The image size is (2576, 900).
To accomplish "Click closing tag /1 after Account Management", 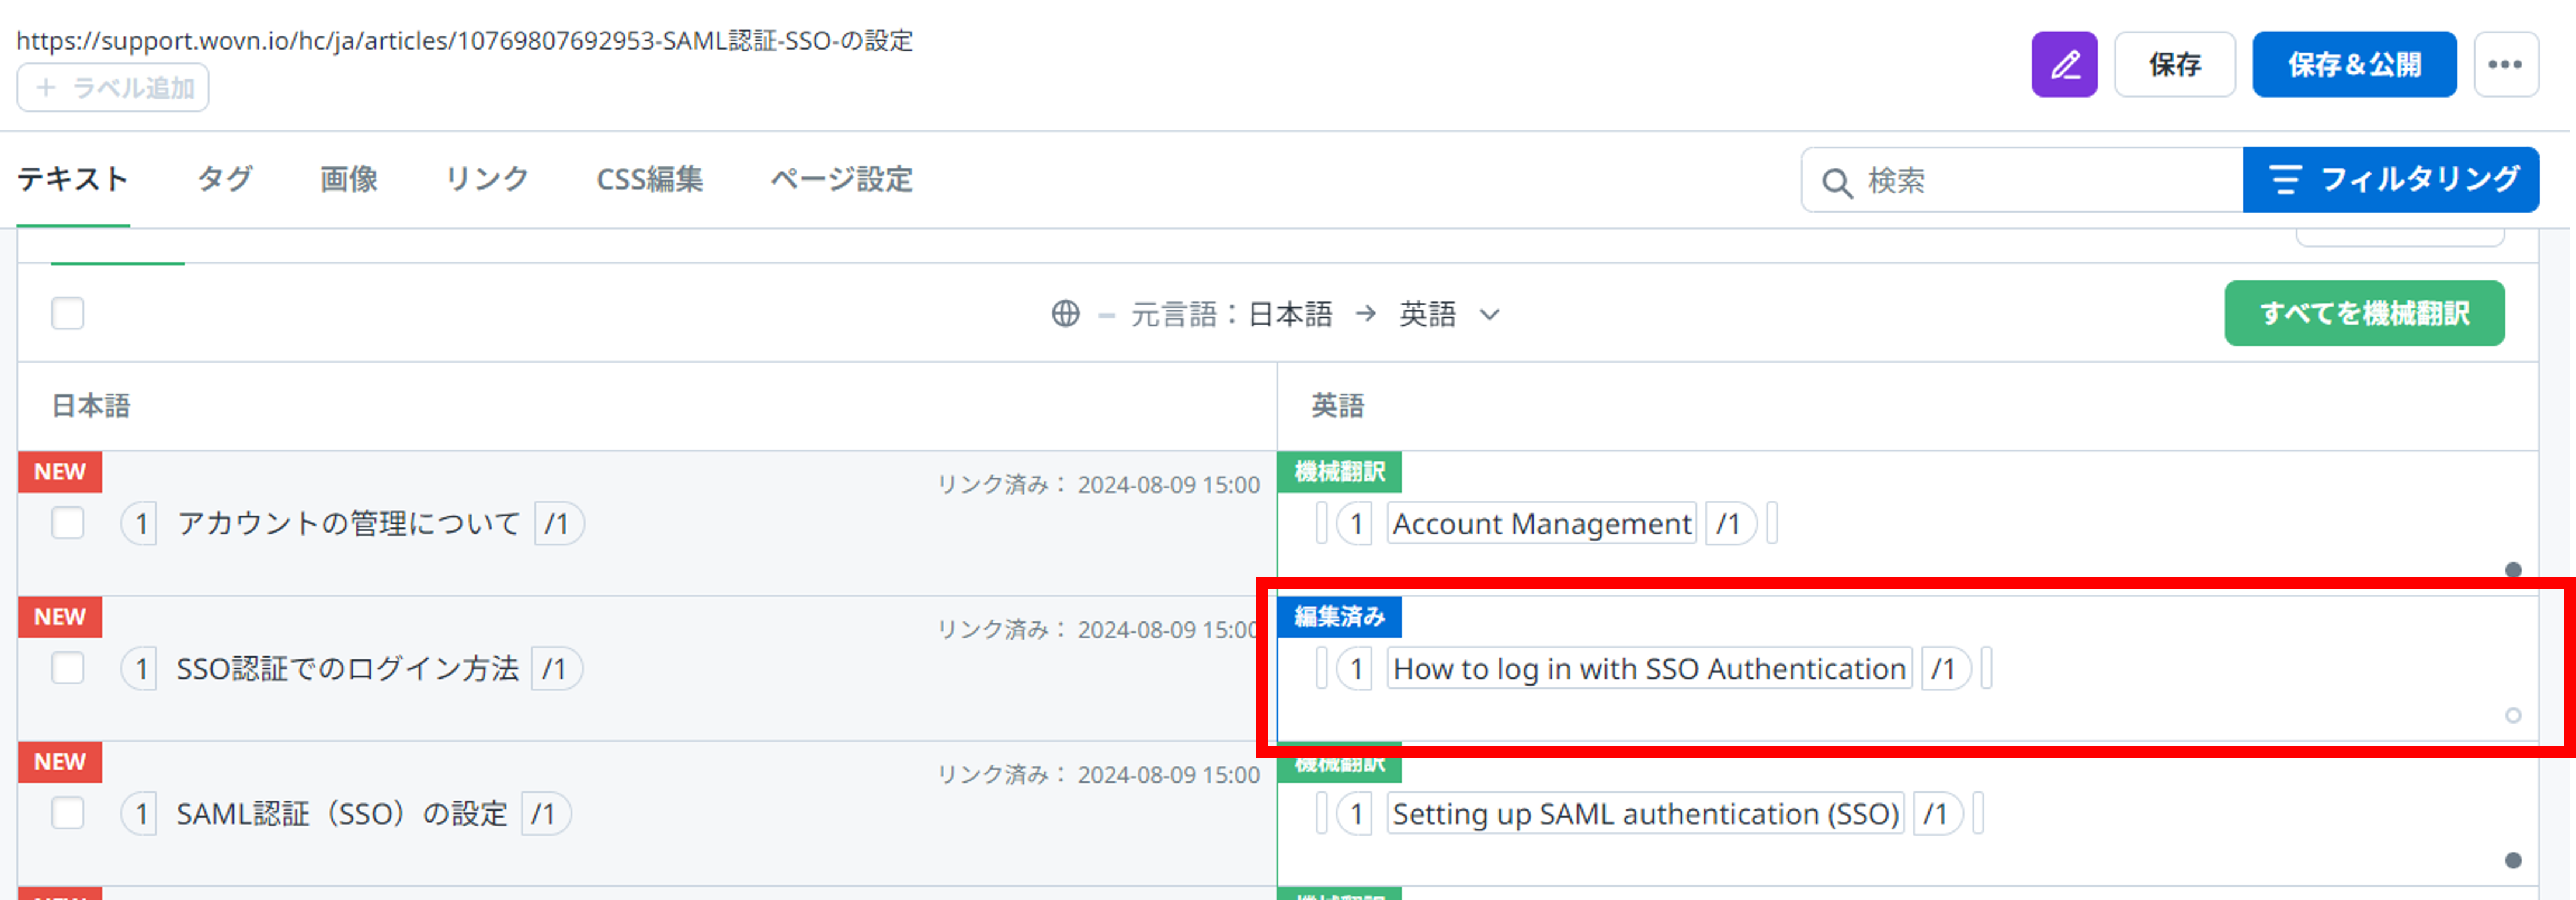I will (x=1730, y=524).
